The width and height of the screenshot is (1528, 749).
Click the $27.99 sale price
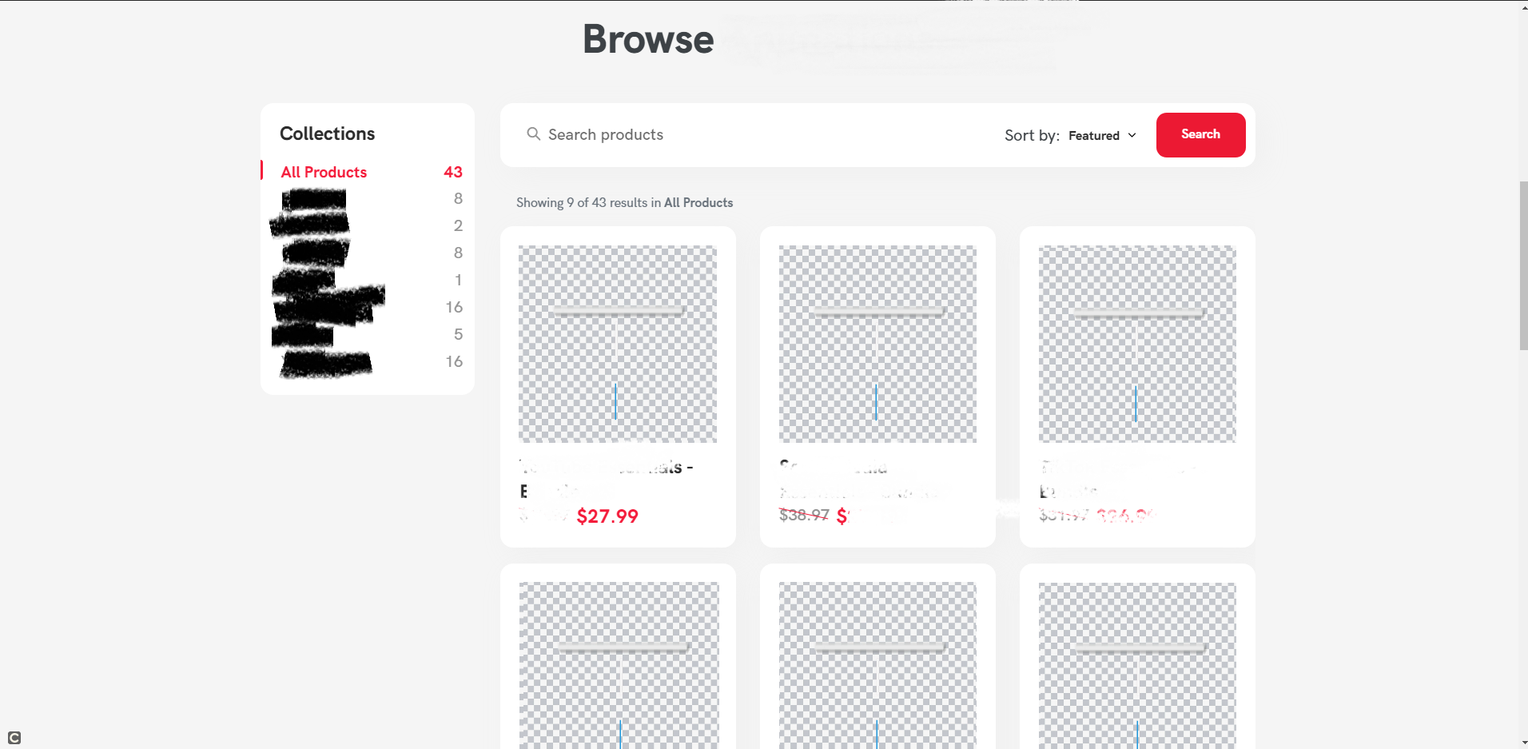click(607, 516)
